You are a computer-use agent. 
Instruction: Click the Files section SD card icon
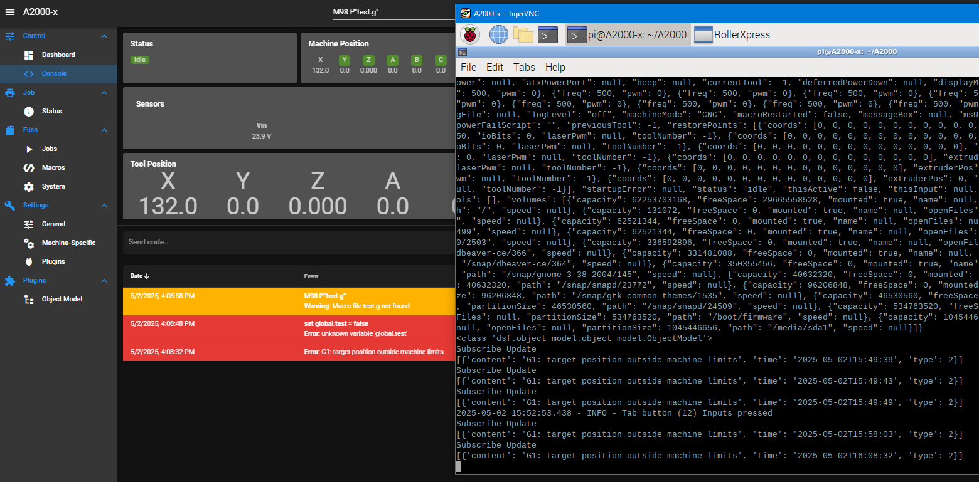10,130
